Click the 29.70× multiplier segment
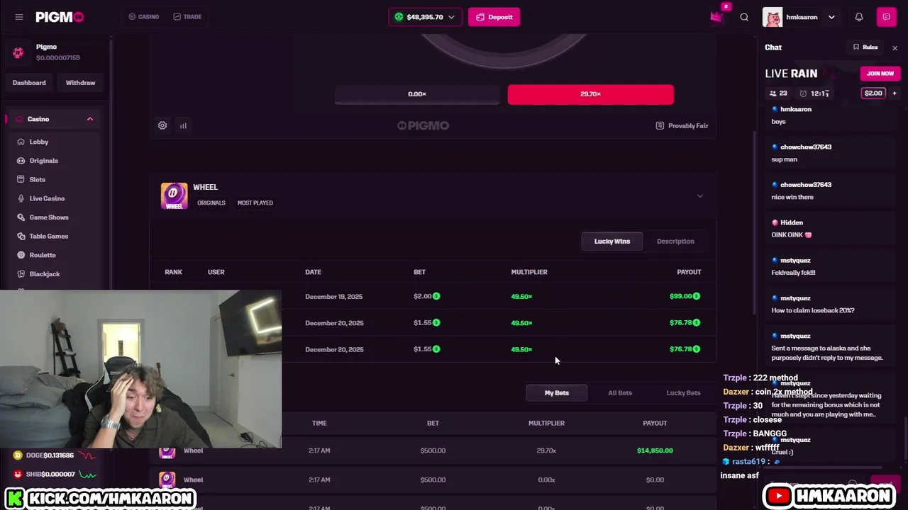 [x=590, y=94]
